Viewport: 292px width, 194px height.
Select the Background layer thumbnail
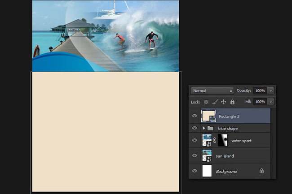[x=207, y=171]
